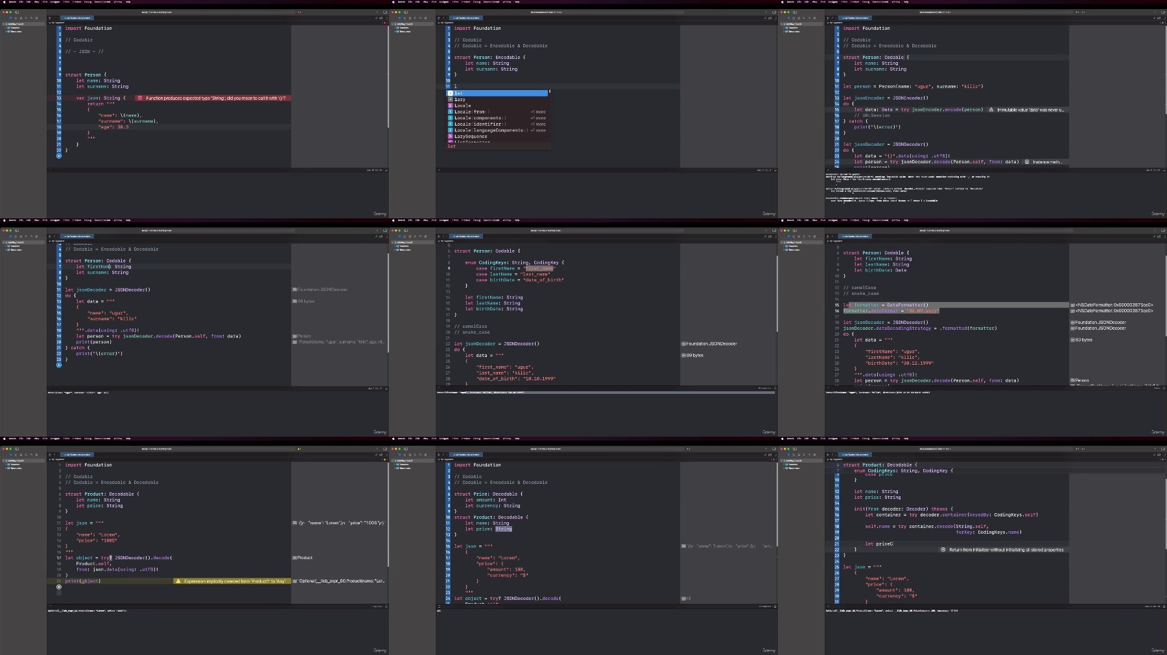Run playground button below line 22 in json error screenshot
Viewport: 1167px width, 655px height.
[x=59, y=155]
